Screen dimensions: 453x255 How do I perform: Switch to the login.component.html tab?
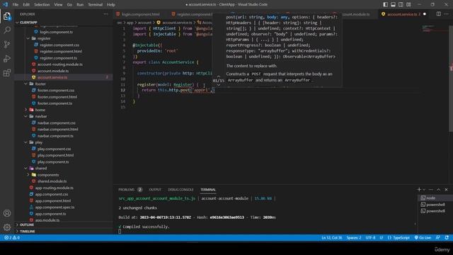pyautogui.click(x=140, y=14)
